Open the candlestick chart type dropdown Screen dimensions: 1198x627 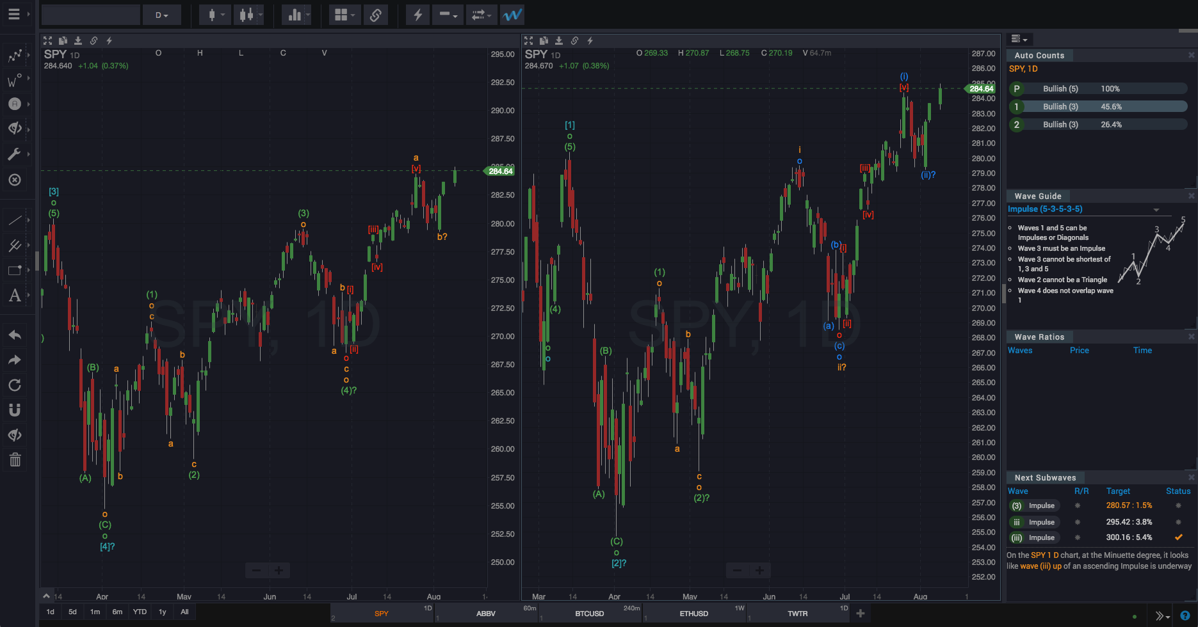(x=215, y=15)
